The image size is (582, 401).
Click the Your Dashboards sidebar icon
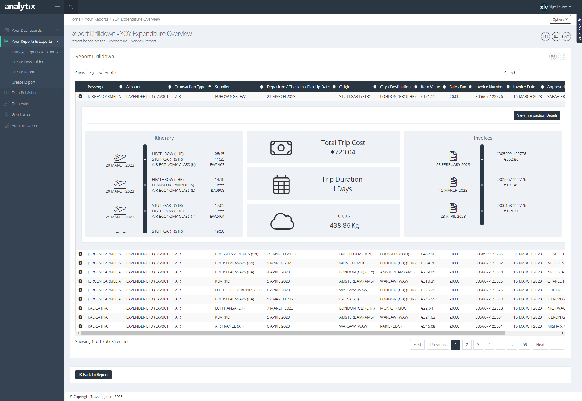pos(7,30)
